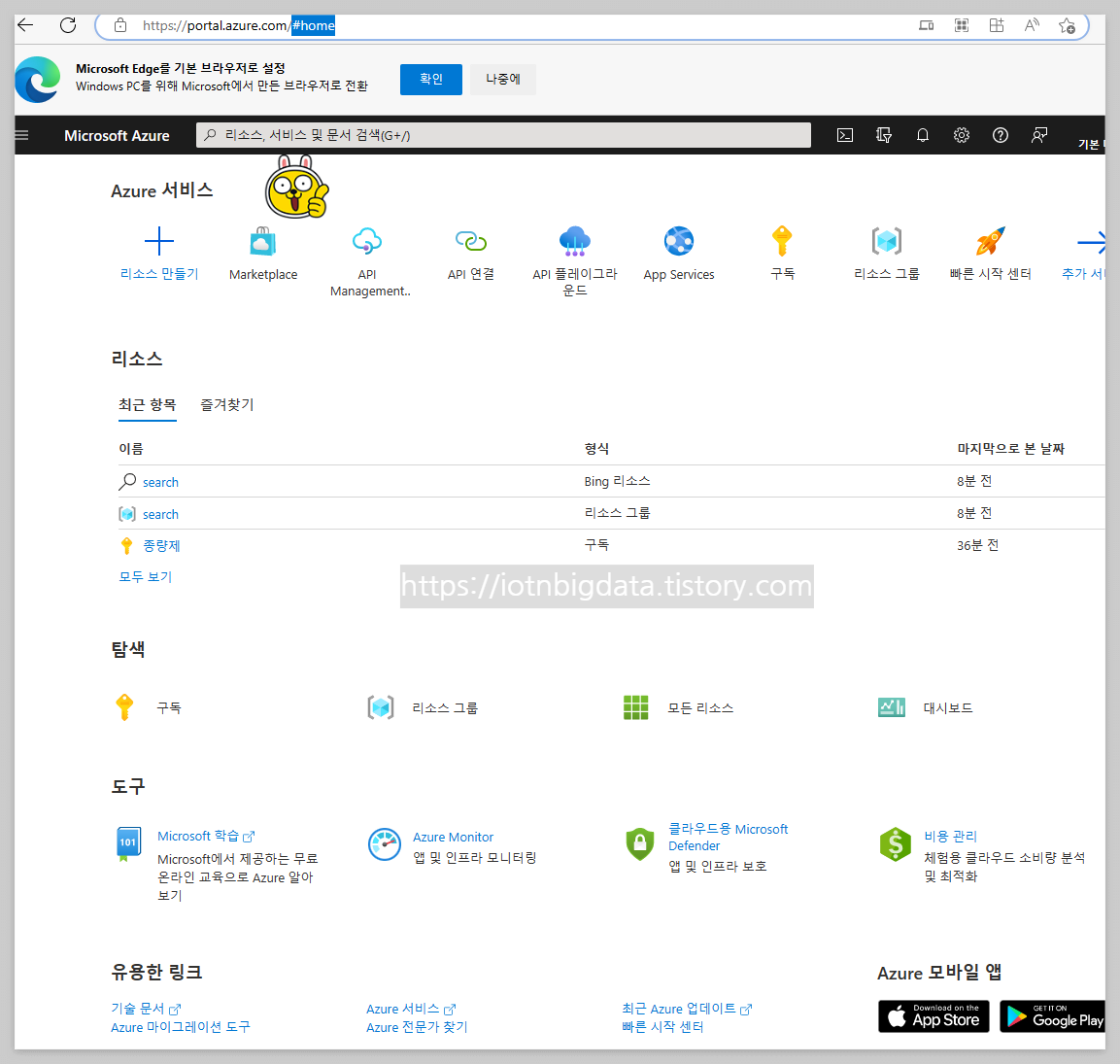Screen dimensions: 1120x1064
Task: Click the Create a resource plus icon
Action: tap(158, 241)
